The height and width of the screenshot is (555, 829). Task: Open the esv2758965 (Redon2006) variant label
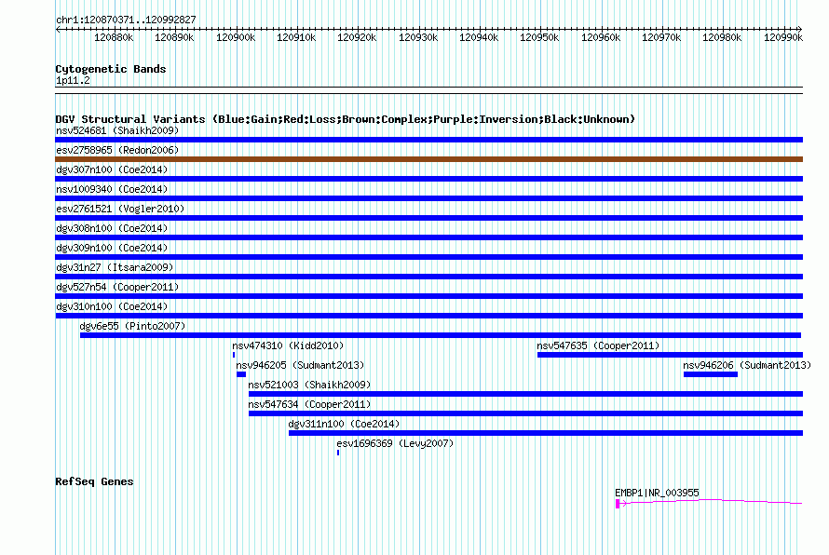117,150
